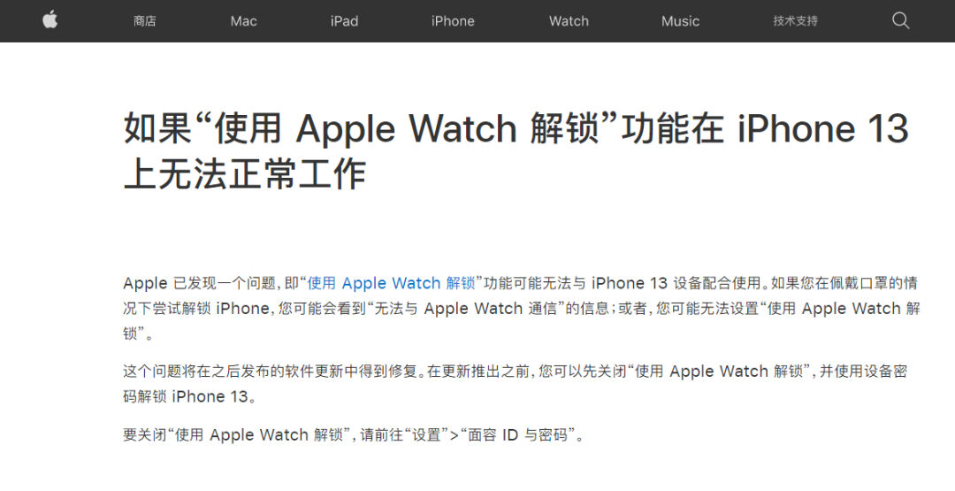Click the 面容 ID 与密码 text
The height and width of the screenshot is (491, 955).
click(x=517, y=435)
